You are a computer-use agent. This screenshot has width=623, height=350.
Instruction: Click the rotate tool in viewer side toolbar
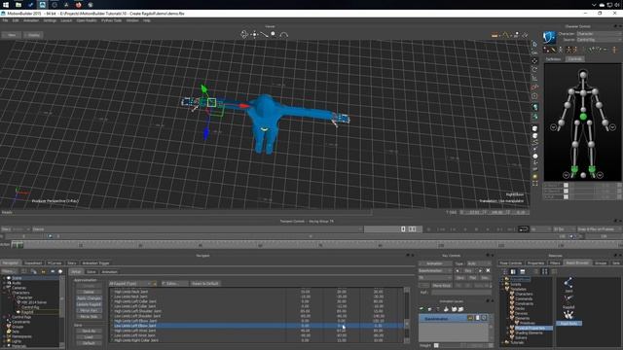tap(534, 70)
